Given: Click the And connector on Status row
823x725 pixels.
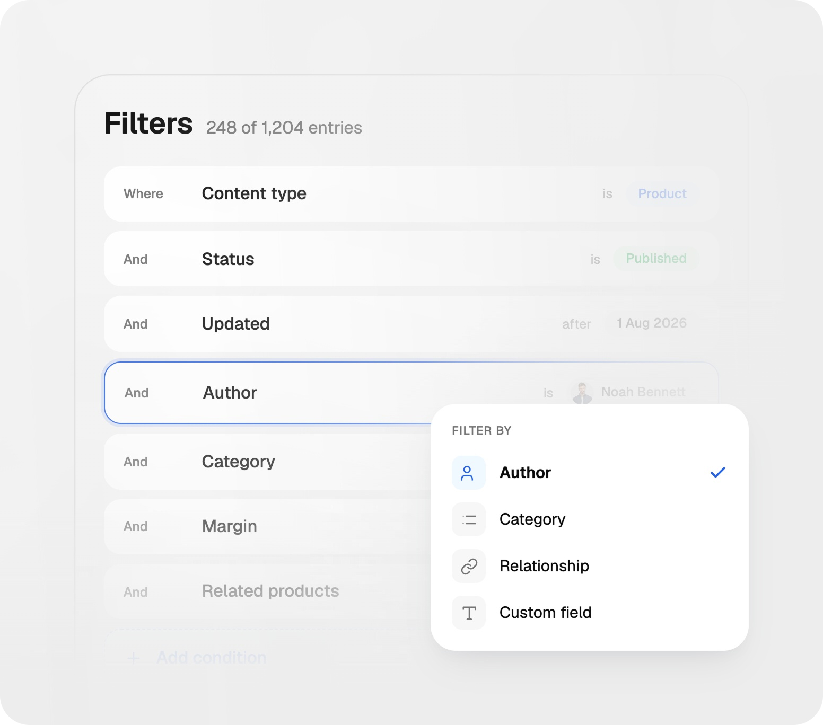Looking at the screenshot, I should 136,259.
